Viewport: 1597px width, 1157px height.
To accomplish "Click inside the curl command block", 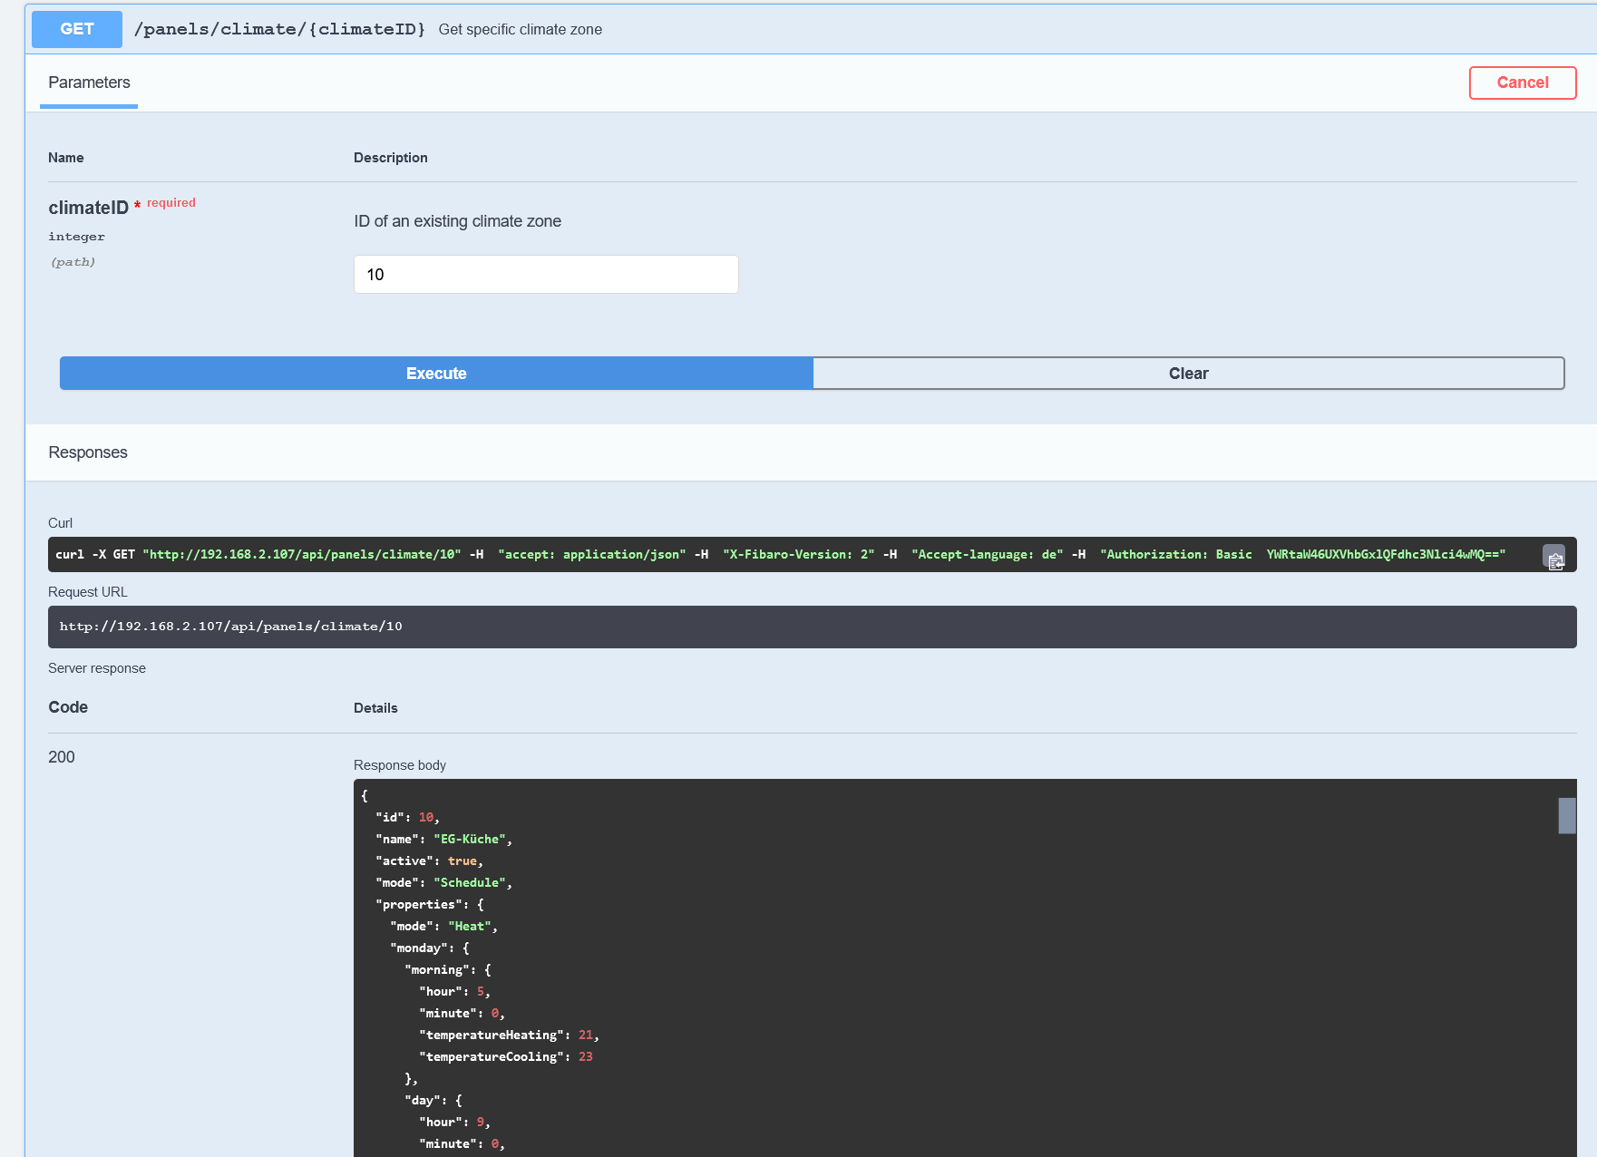I will tap(780, 555).
